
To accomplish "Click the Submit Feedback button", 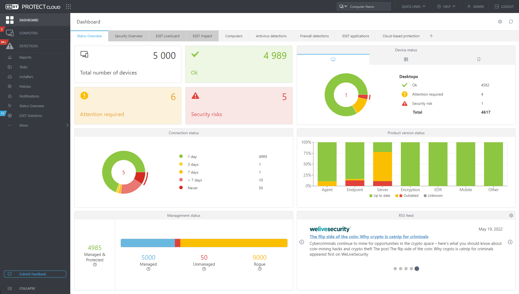I will 35,274.
